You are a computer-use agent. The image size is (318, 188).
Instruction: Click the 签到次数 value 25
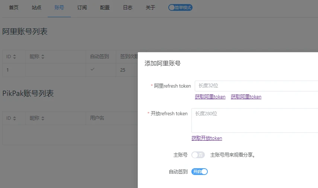coord(123,70)
